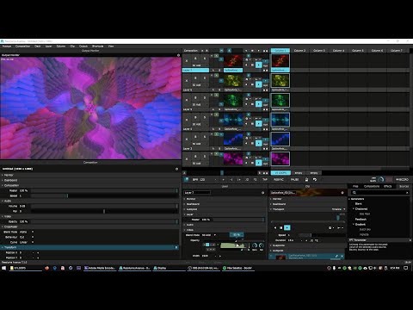The width and height of the screenshot is (413, 310).
Task: Solo the green clip layer with S
Action: [x=205, y=97]
